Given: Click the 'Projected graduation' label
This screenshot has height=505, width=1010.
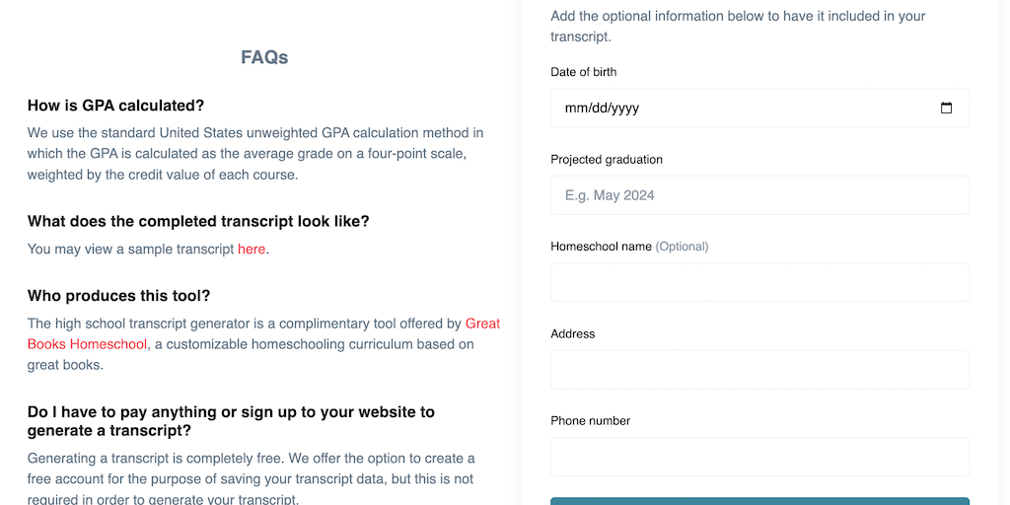Looking at the screenshot, I should (607, 160).
